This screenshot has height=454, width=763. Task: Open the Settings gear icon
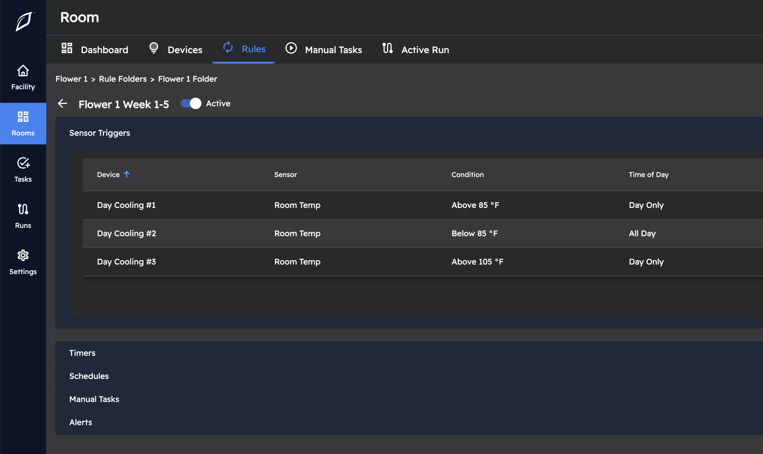click(23, 262)
